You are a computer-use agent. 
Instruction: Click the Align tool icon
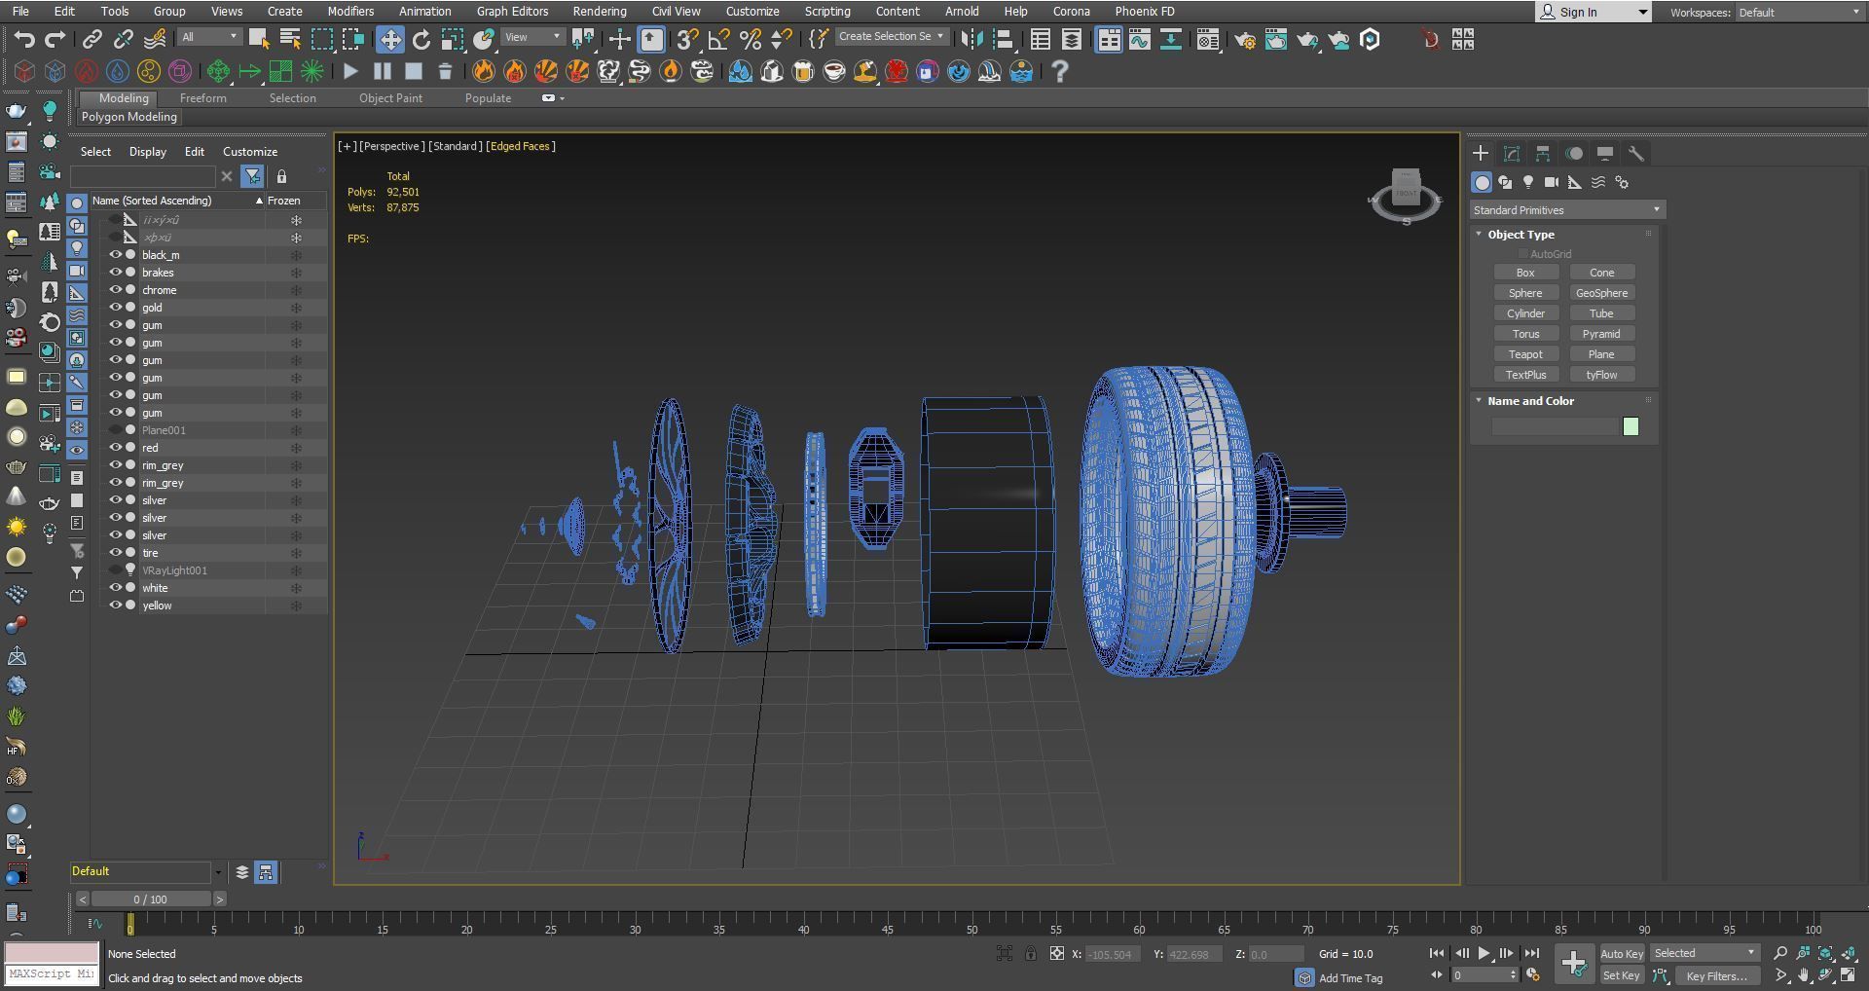(x=1003, y=39)
